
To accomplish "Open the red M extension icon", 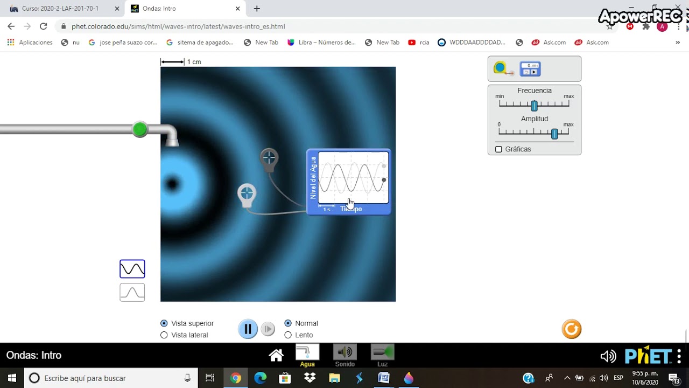I will click(630, 26).
